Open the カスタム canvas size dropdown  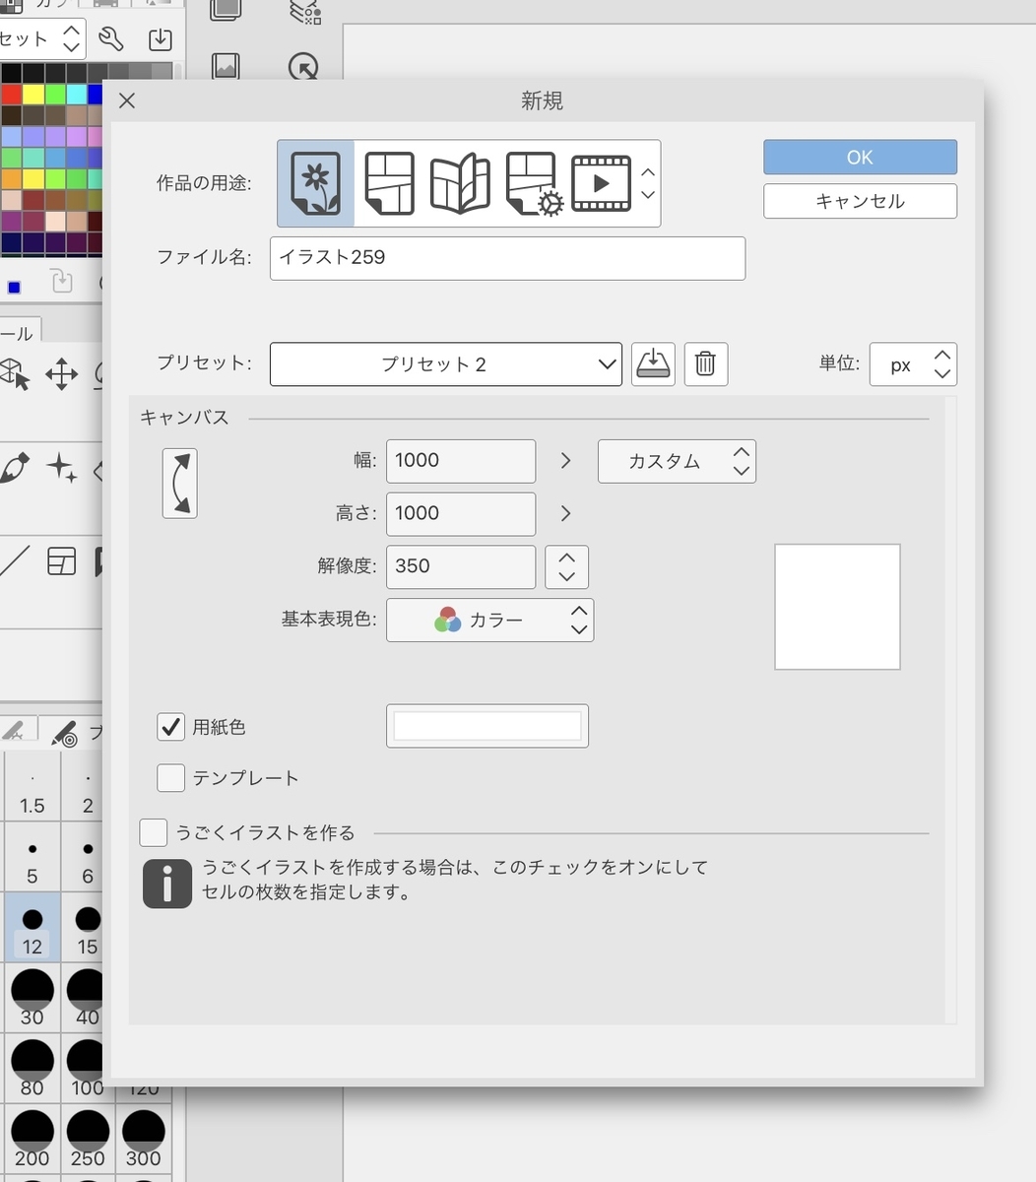point(677,461)
